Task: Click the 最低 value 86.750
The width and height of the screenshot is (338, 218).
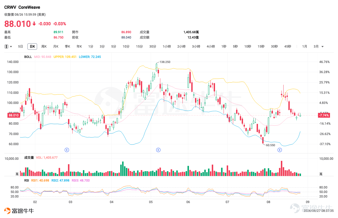Action: [x=58, y=37]
